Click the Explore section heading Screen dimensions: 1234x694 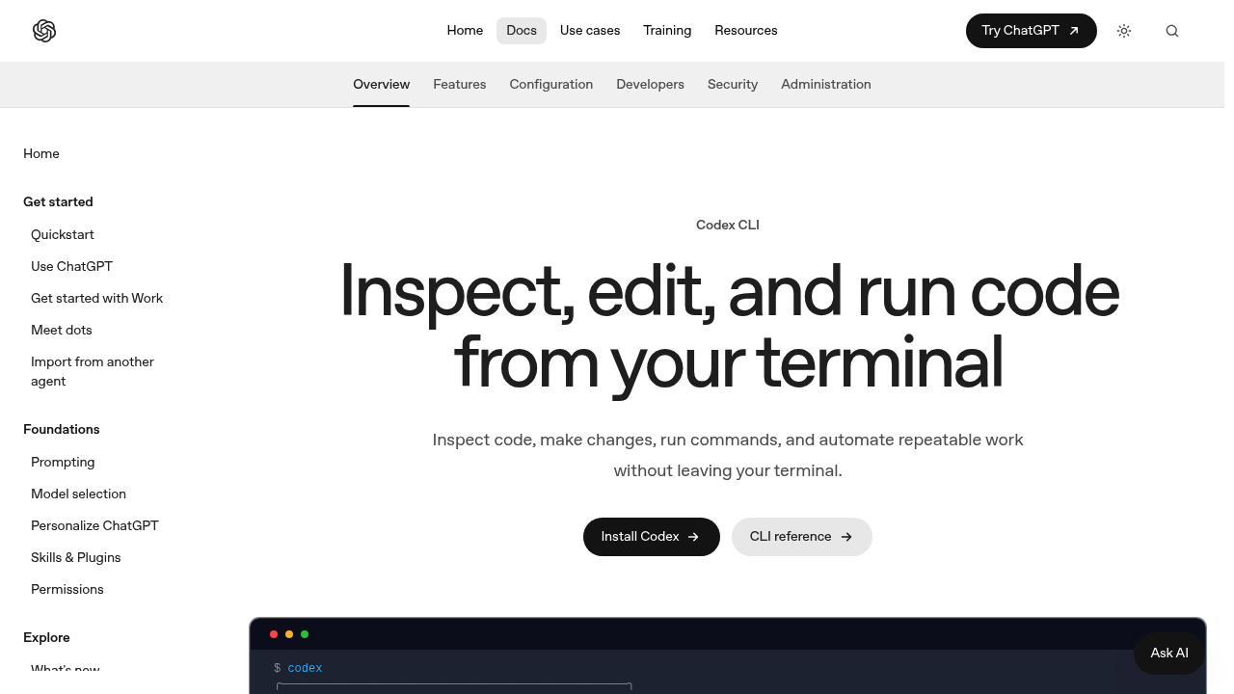[46, 638]
